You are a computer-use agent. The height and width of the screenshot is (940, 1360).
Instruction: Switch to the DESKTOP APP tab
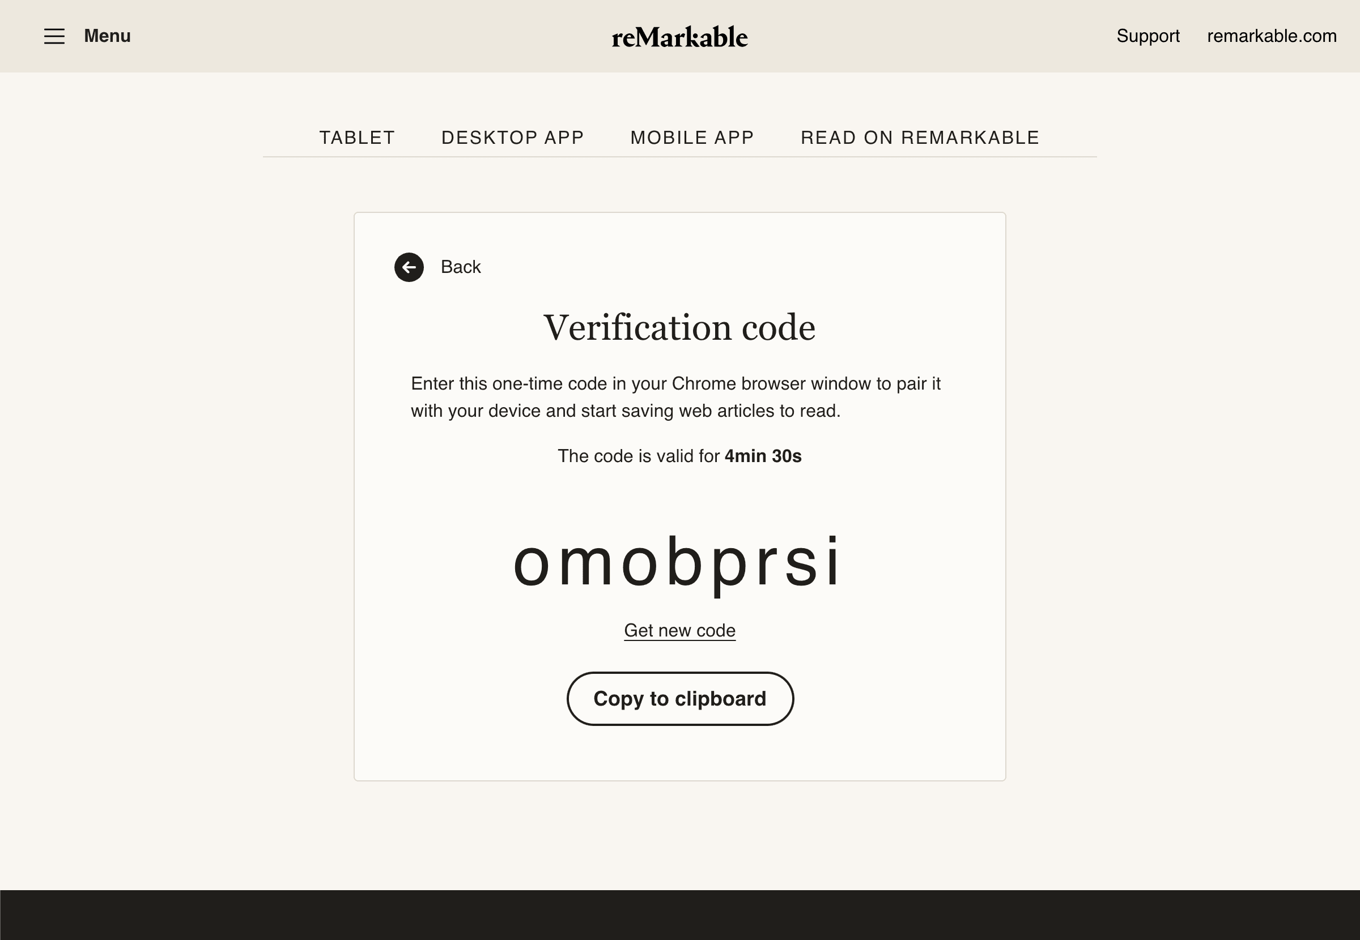click(x=513, y=137)
